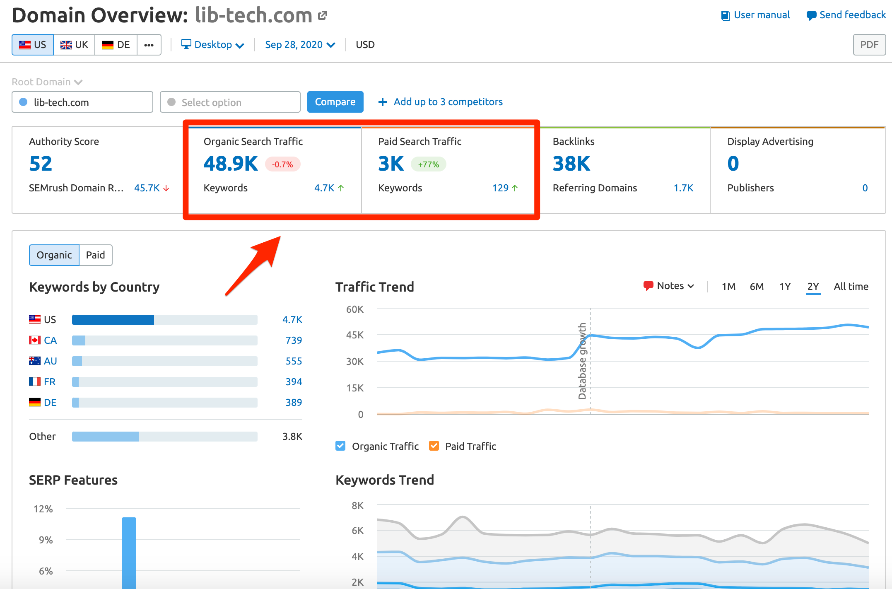Click the Desktop monitor icon
This screenshot has height=589, width=892.
186,44
